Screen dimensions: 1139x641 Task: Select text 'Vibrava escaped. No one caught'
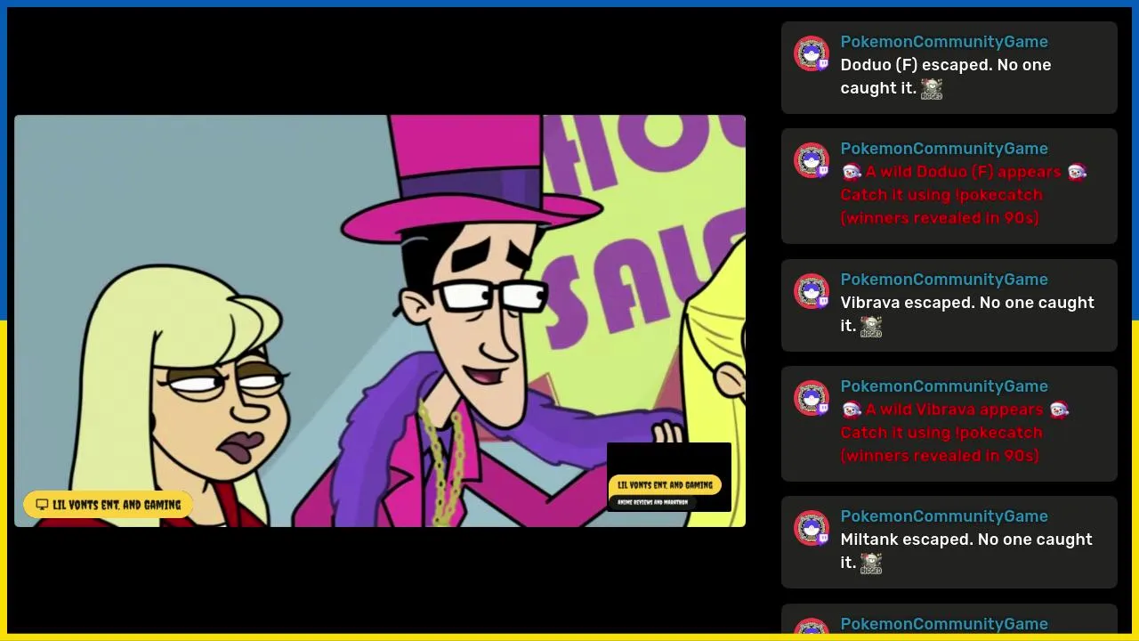(x=967, y=303)
